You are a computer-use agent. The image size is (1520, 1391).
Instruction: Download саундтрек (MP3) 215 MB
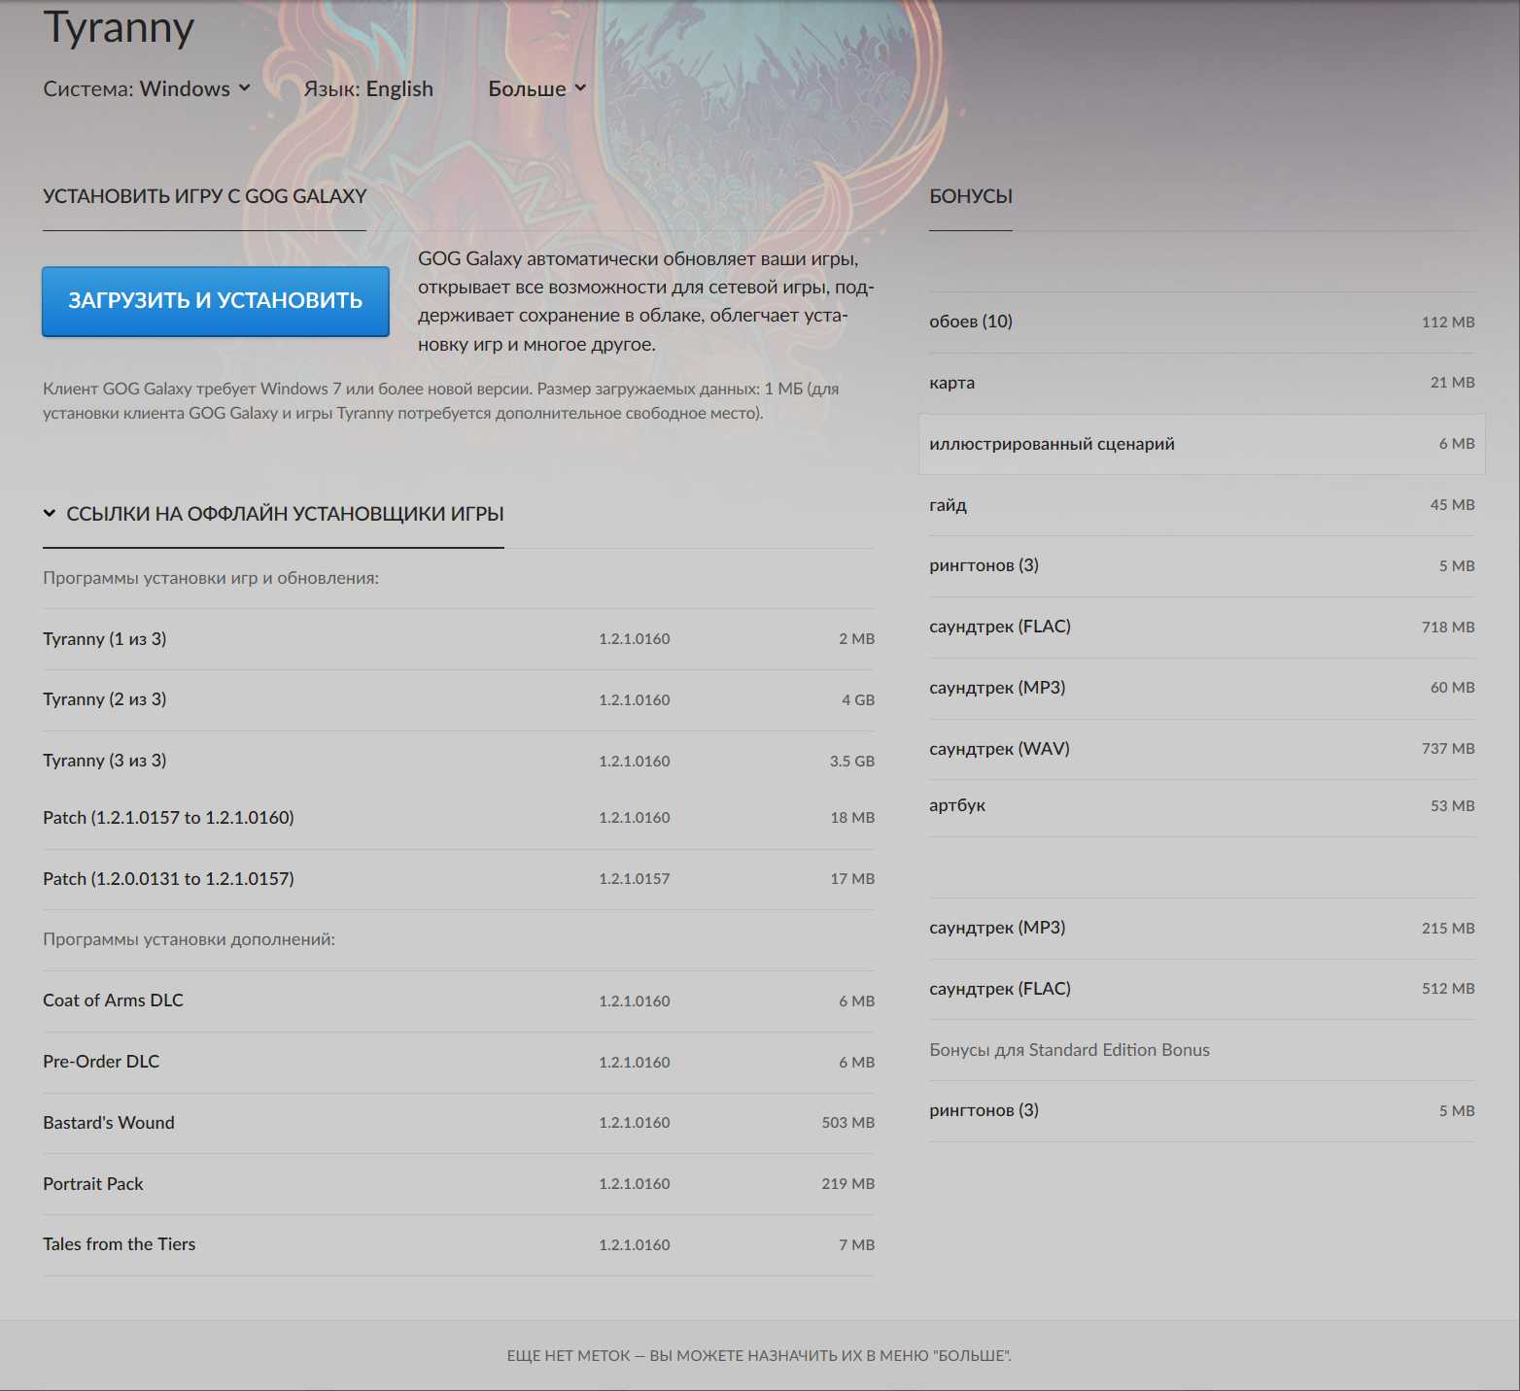click(x=1202, y=928)
